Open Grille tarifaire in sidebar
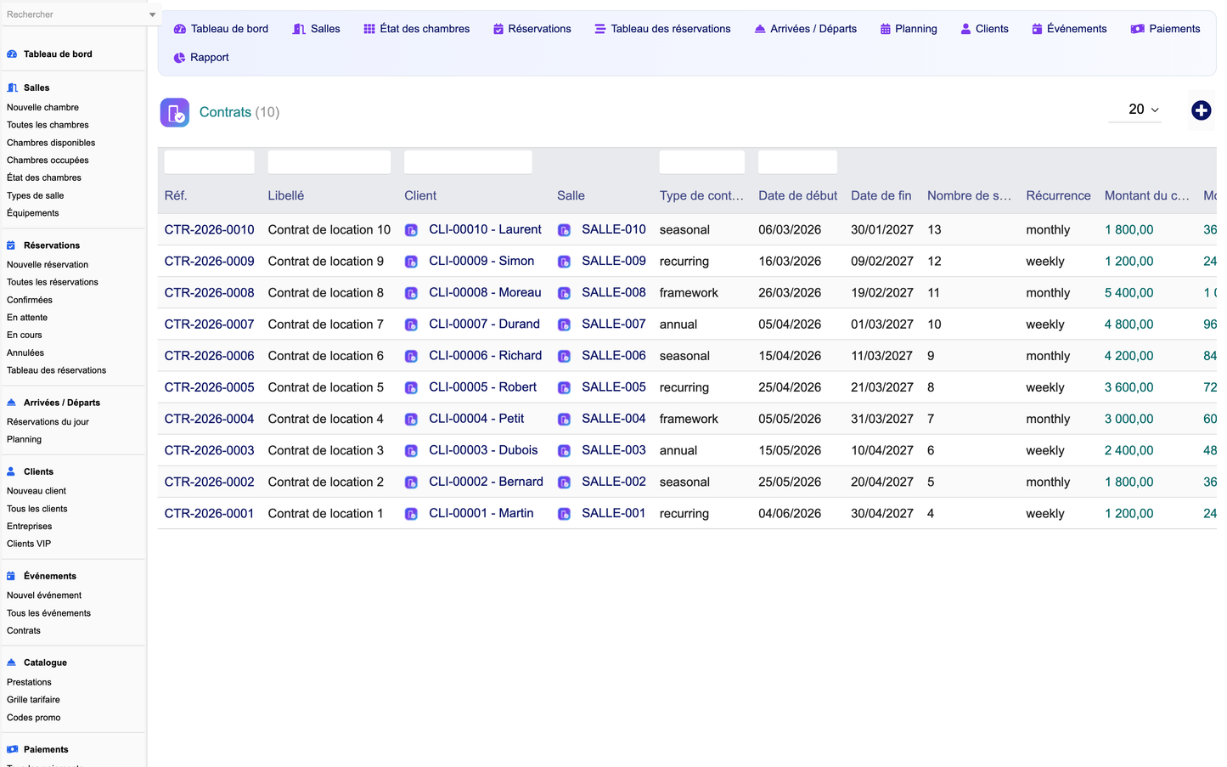 coord(33,700)
